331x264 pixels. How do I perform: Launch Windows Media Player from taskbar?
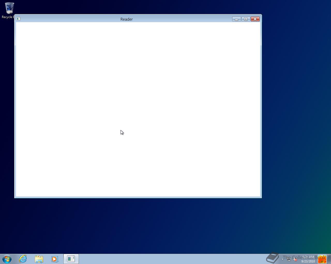pos(55,259)
